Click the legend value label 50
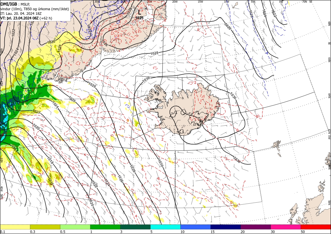 (x=303, y=232)
